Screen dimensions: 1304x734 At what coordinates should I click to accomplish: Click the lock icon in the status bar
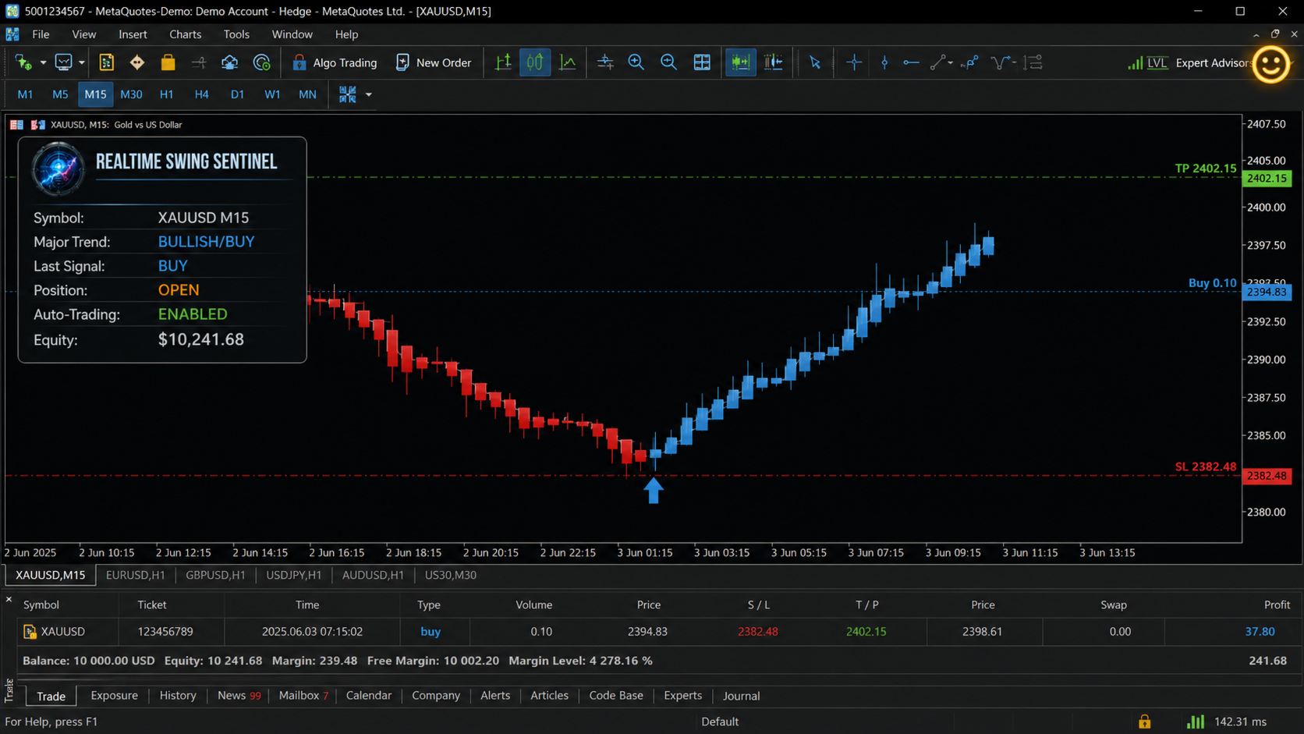click(x=1144, y=722)
